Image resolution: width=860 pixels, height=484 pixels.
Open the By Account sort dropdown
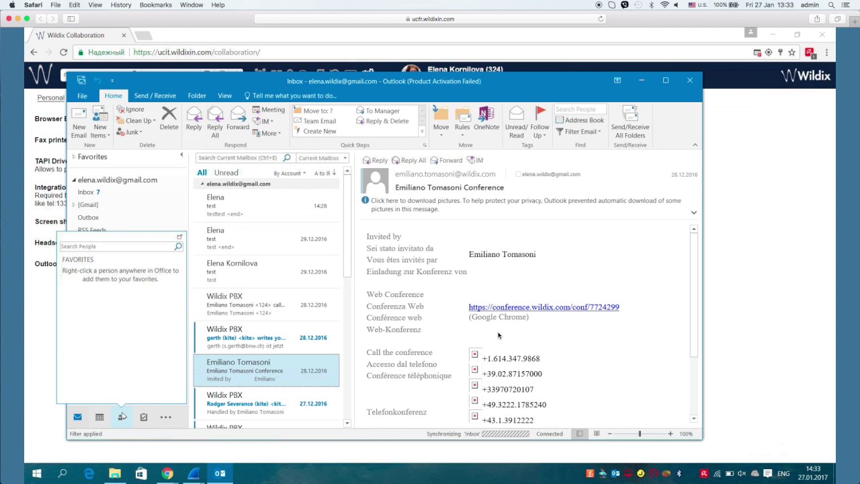point(290,173)
